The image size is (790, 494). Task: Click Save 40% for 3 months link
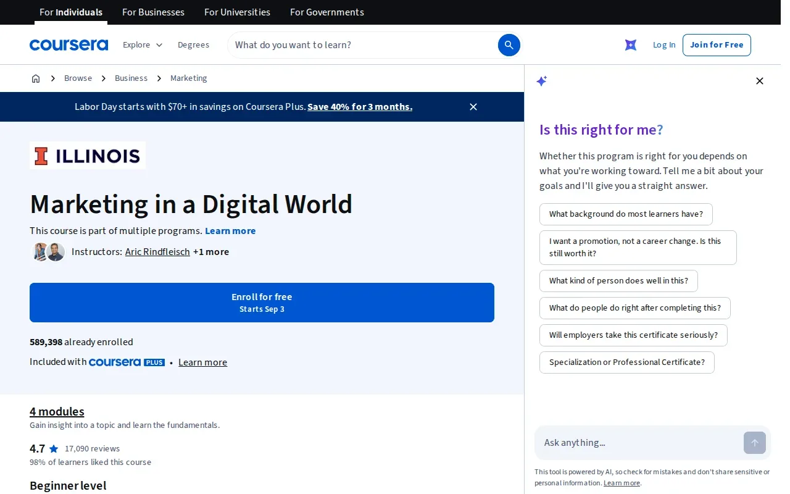coord(360,107)
